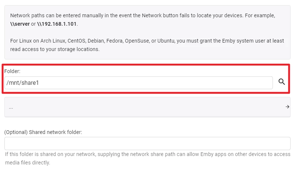Click the "(Optional) Shared network folder:" label
306x178 pixels.
click(43, 132)
